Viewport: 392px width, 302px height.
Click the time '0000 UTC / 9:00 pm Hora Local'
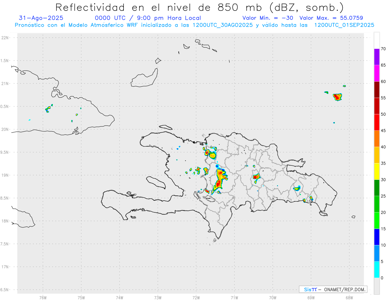pos(148,18)
